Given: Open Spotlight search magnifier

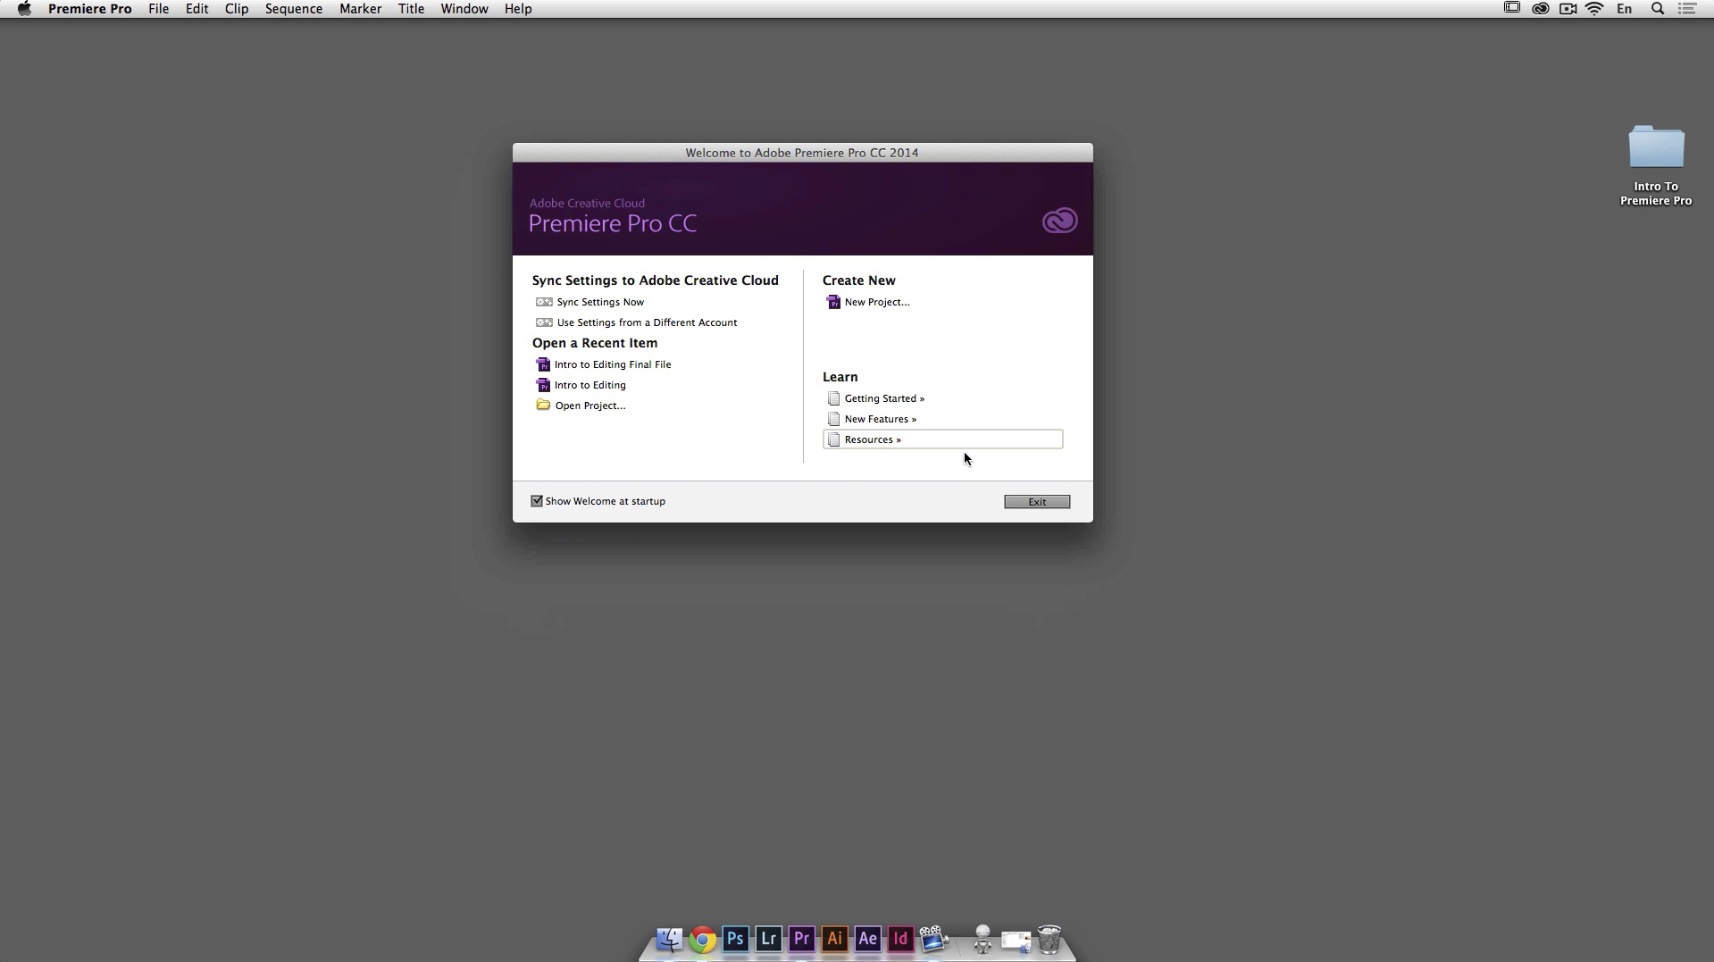Looking at the screenshot, I should [x=1658, y=9].
